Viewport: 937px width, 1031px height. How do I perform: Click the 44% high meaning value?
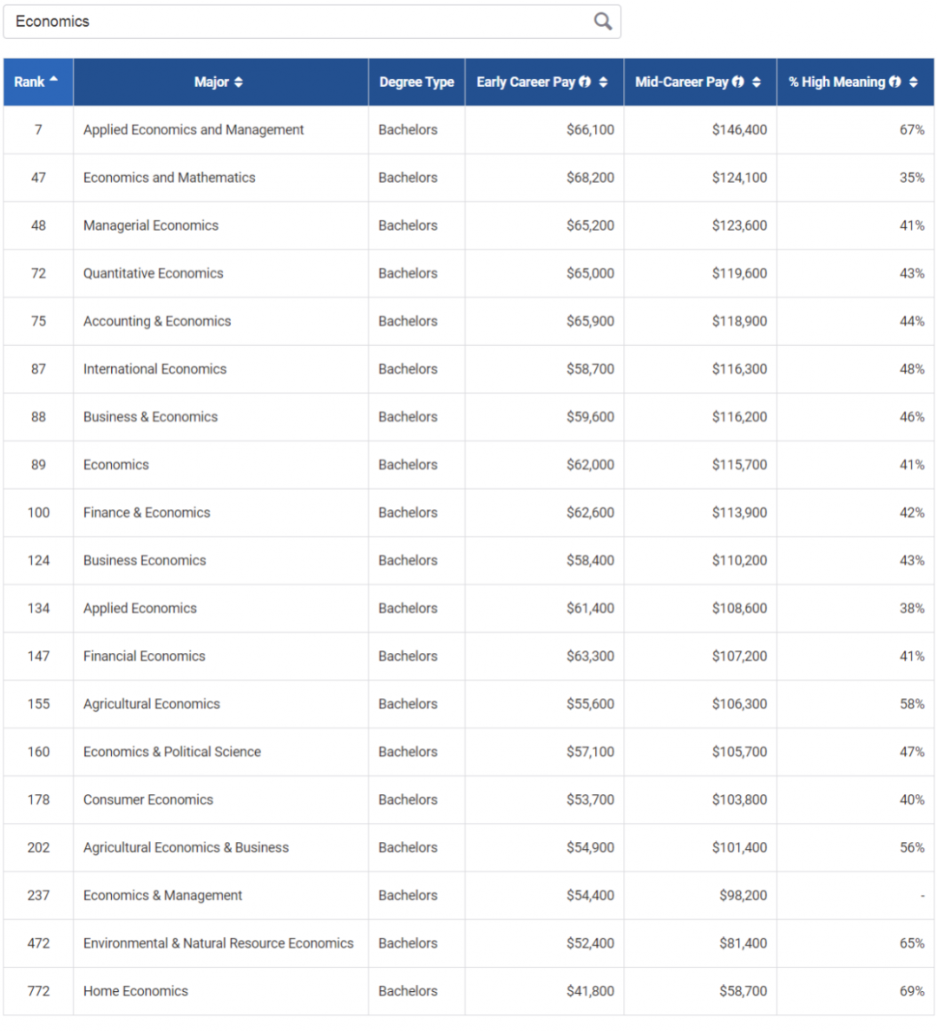(x=912, y=321)
